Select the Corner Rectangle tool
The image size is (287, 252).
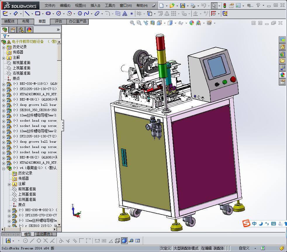38,13
